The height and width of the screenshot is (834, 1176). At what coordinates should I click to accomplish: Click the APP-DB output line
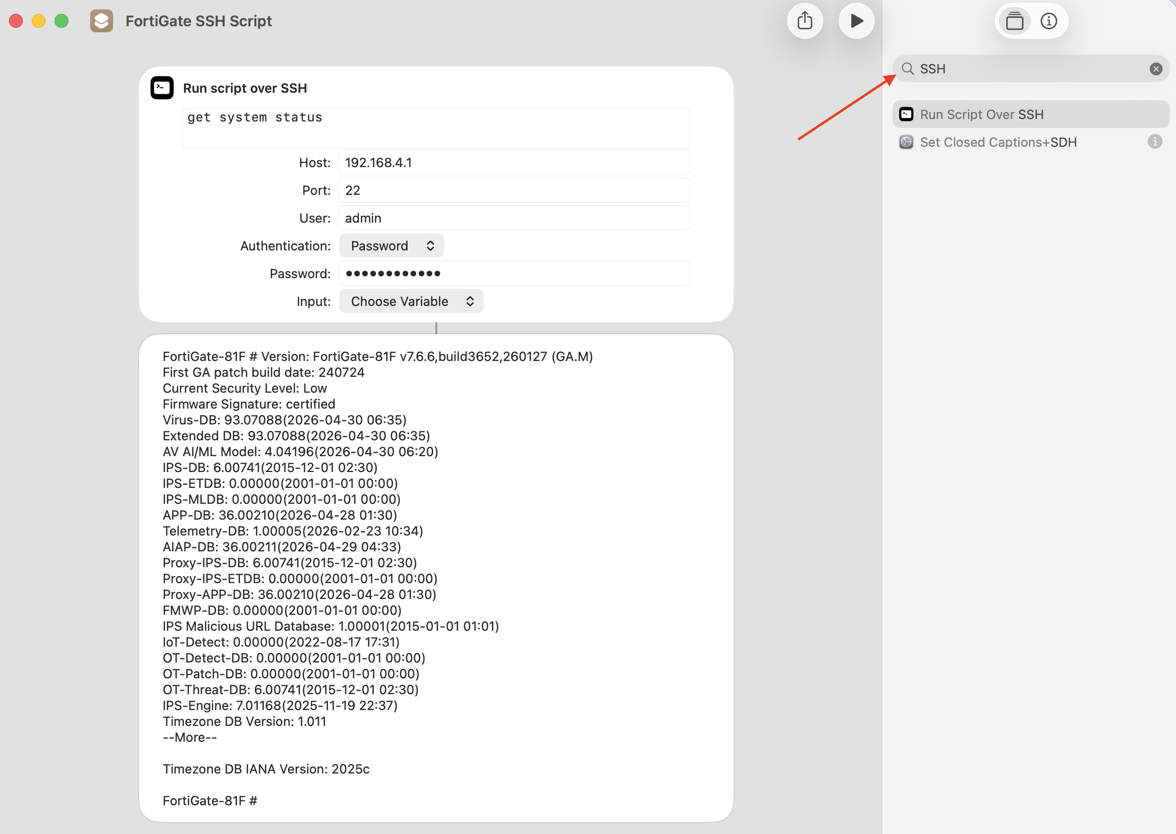coord(280,515)
